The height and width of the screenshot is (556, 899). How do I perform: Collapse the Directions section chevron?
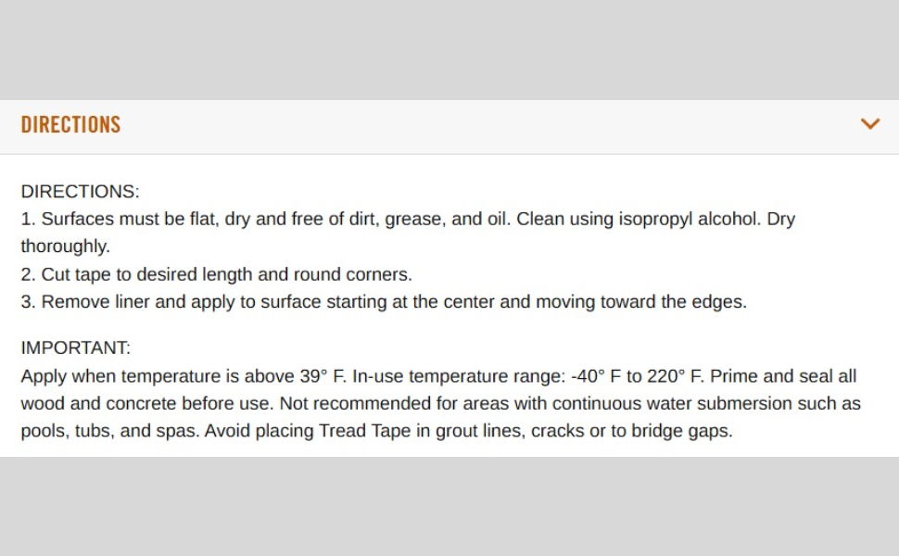pyautogui.click(x=869, y=124)
